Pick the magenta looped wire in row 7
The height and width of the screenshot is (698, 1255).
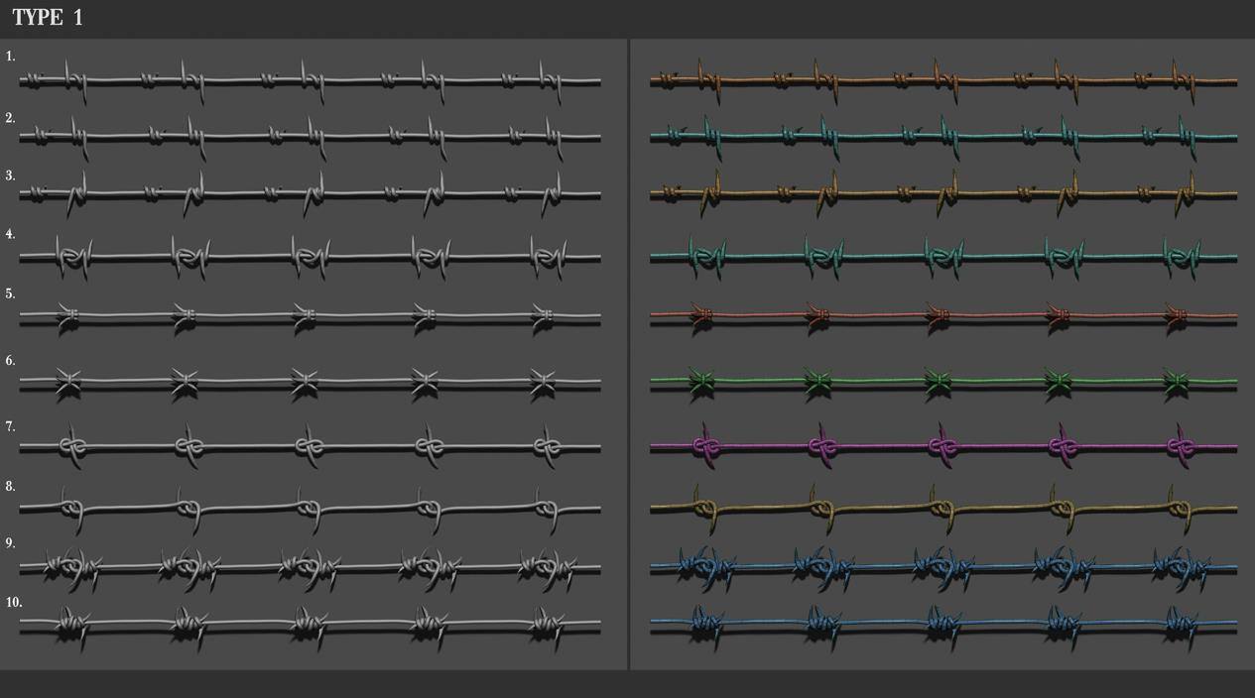point(943,447)
